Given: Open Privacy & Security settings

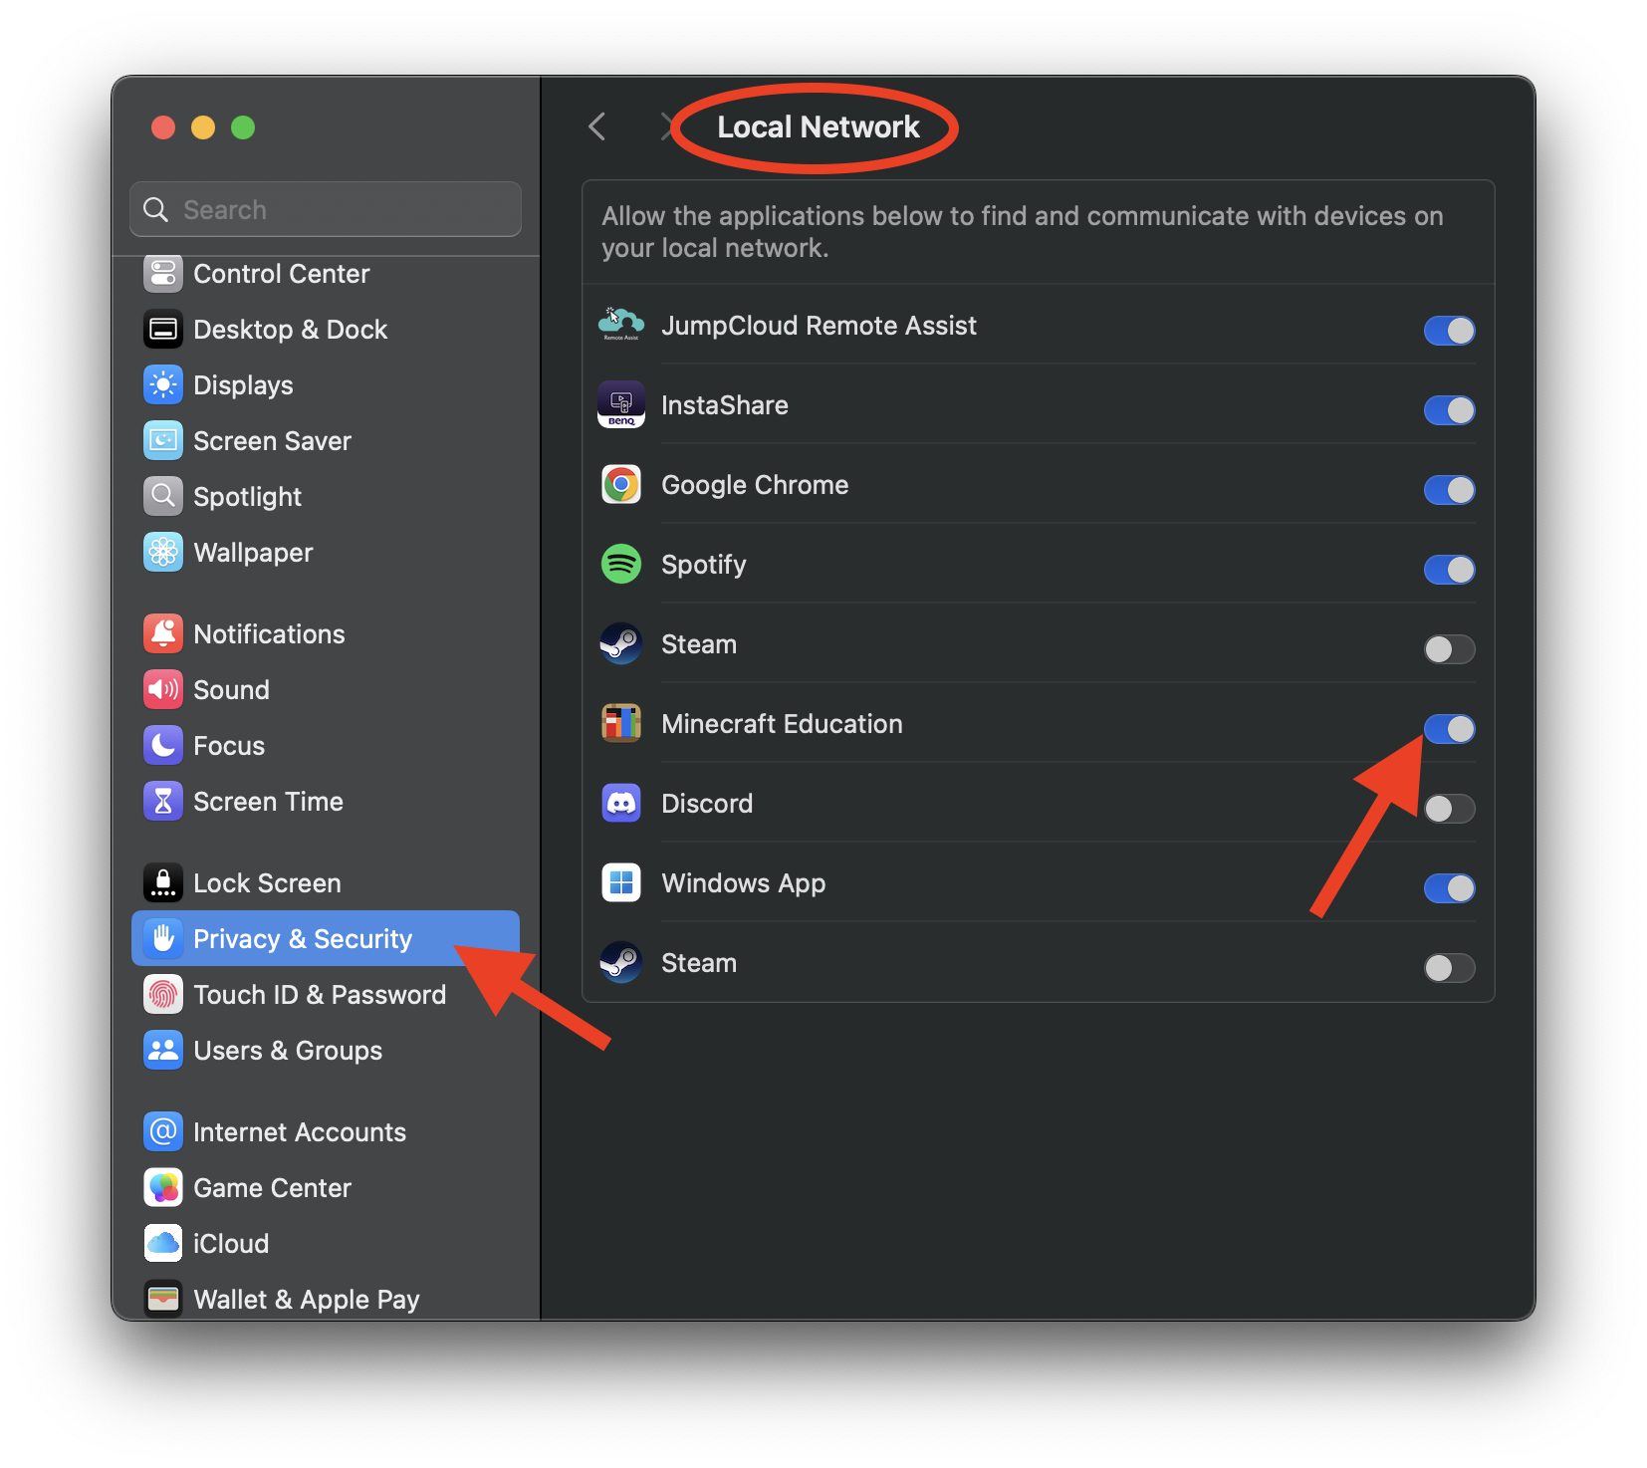Looking at the screenshot, I should point(302,937).
